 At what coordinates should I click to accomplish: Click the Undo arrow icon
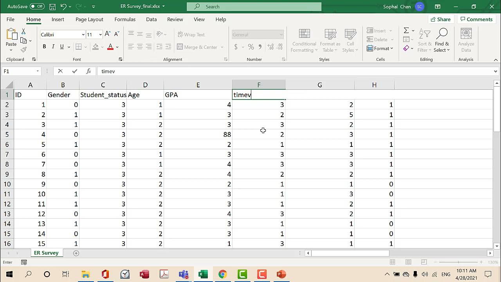(63, 7)
